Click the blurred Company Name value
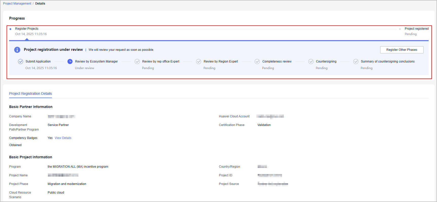Viewport: 437px width, 202px height. pos(61,116)
